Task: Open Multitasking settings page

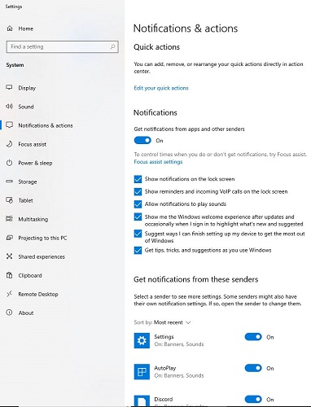Action: click(x=33, y=219)
